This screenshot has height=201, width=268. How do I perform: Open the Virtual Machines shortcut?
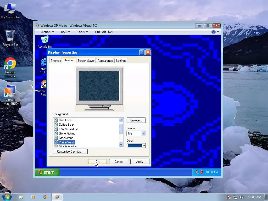click(10, 95)
